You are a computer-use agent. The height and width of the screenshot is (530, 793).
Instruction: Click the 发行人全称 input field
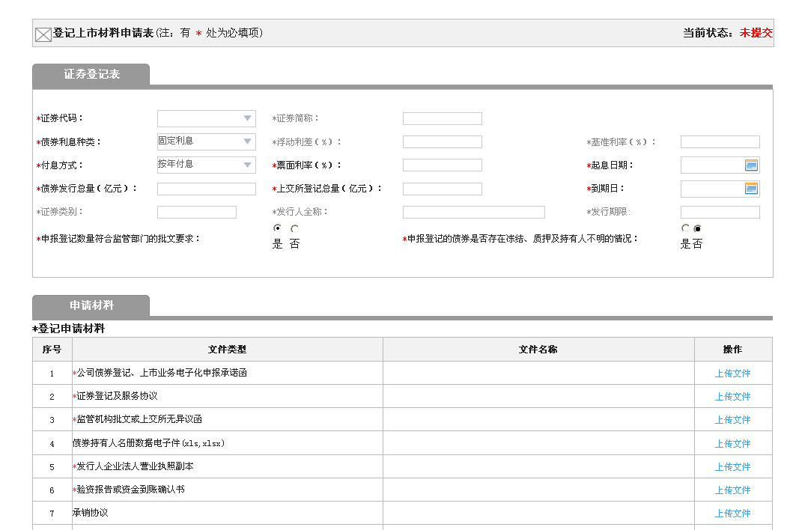[x=474, y=213]
